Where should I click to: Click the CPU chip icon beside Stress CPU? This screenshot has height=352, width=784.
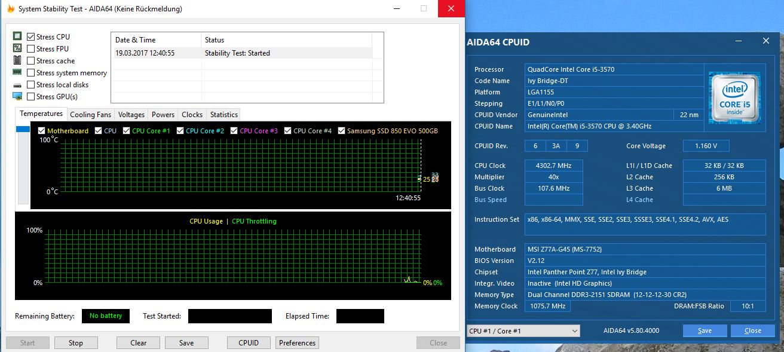[x=17, y=36]
